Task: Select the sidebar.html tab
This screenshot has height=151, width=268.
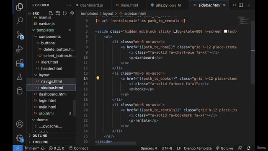Action: [x=209, y=5]
